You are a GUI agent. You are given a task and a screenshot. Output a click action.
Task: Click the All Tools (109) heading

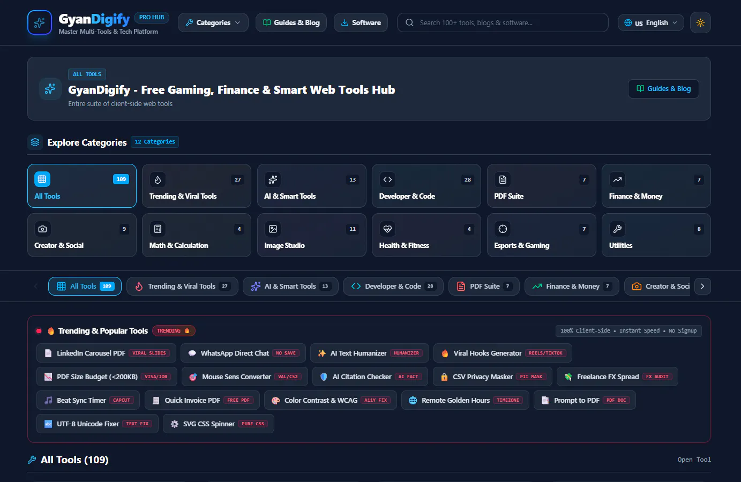74,460
